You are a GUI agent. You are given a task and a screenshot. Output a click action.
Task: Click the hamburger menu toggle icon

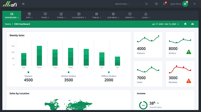point(23,4)
